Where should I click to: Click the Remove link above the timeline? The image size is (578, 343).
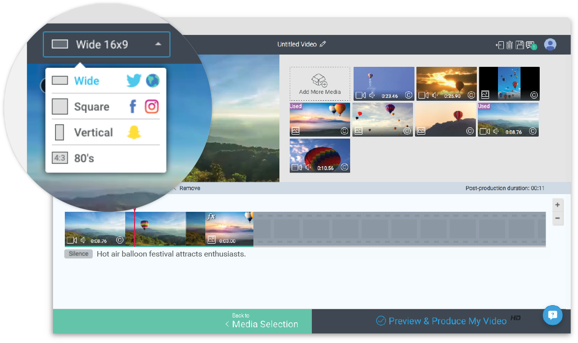coord(190,188)
